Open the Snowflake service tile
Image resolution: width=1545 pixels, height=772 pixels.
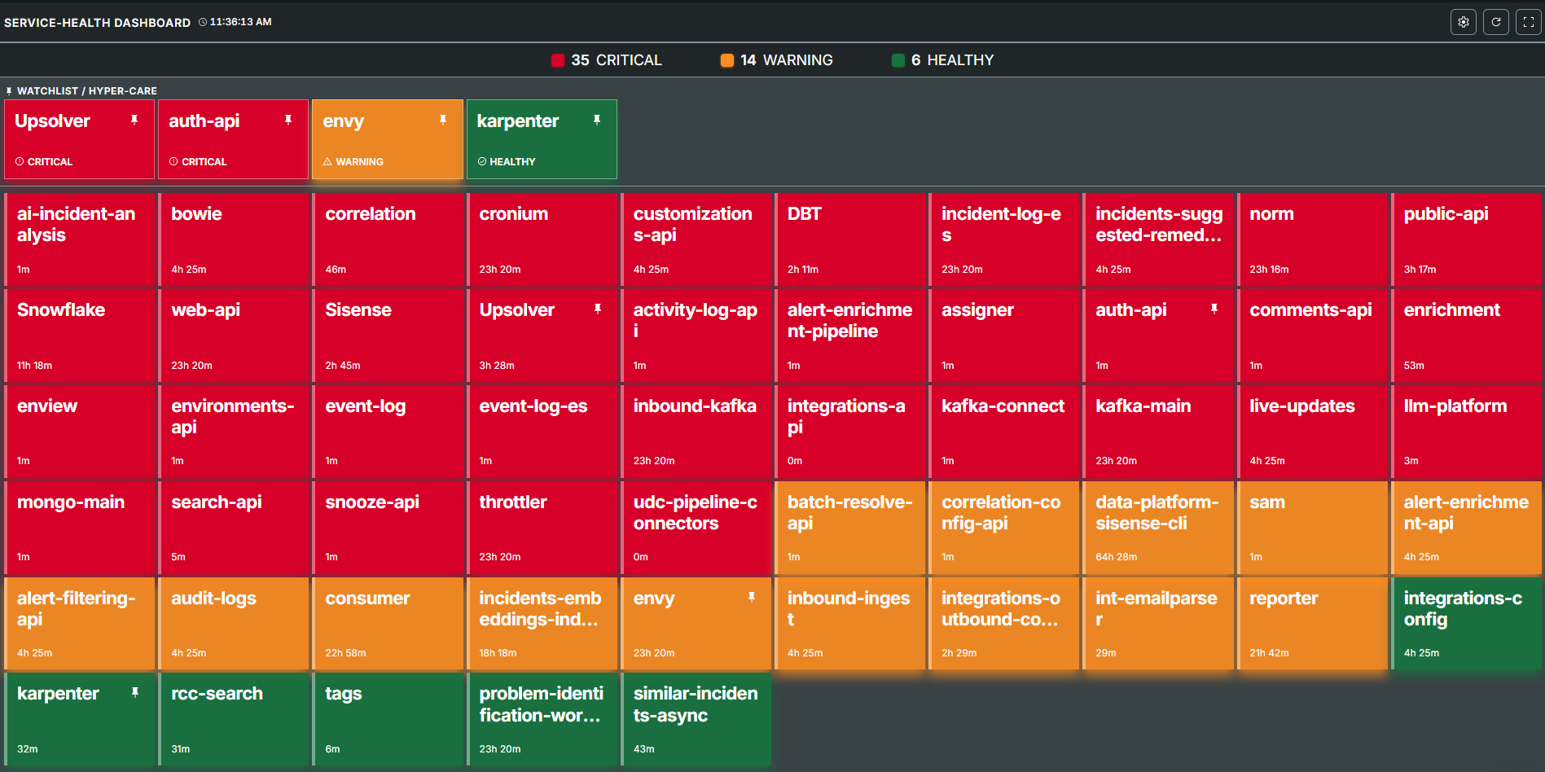[79, 336]
